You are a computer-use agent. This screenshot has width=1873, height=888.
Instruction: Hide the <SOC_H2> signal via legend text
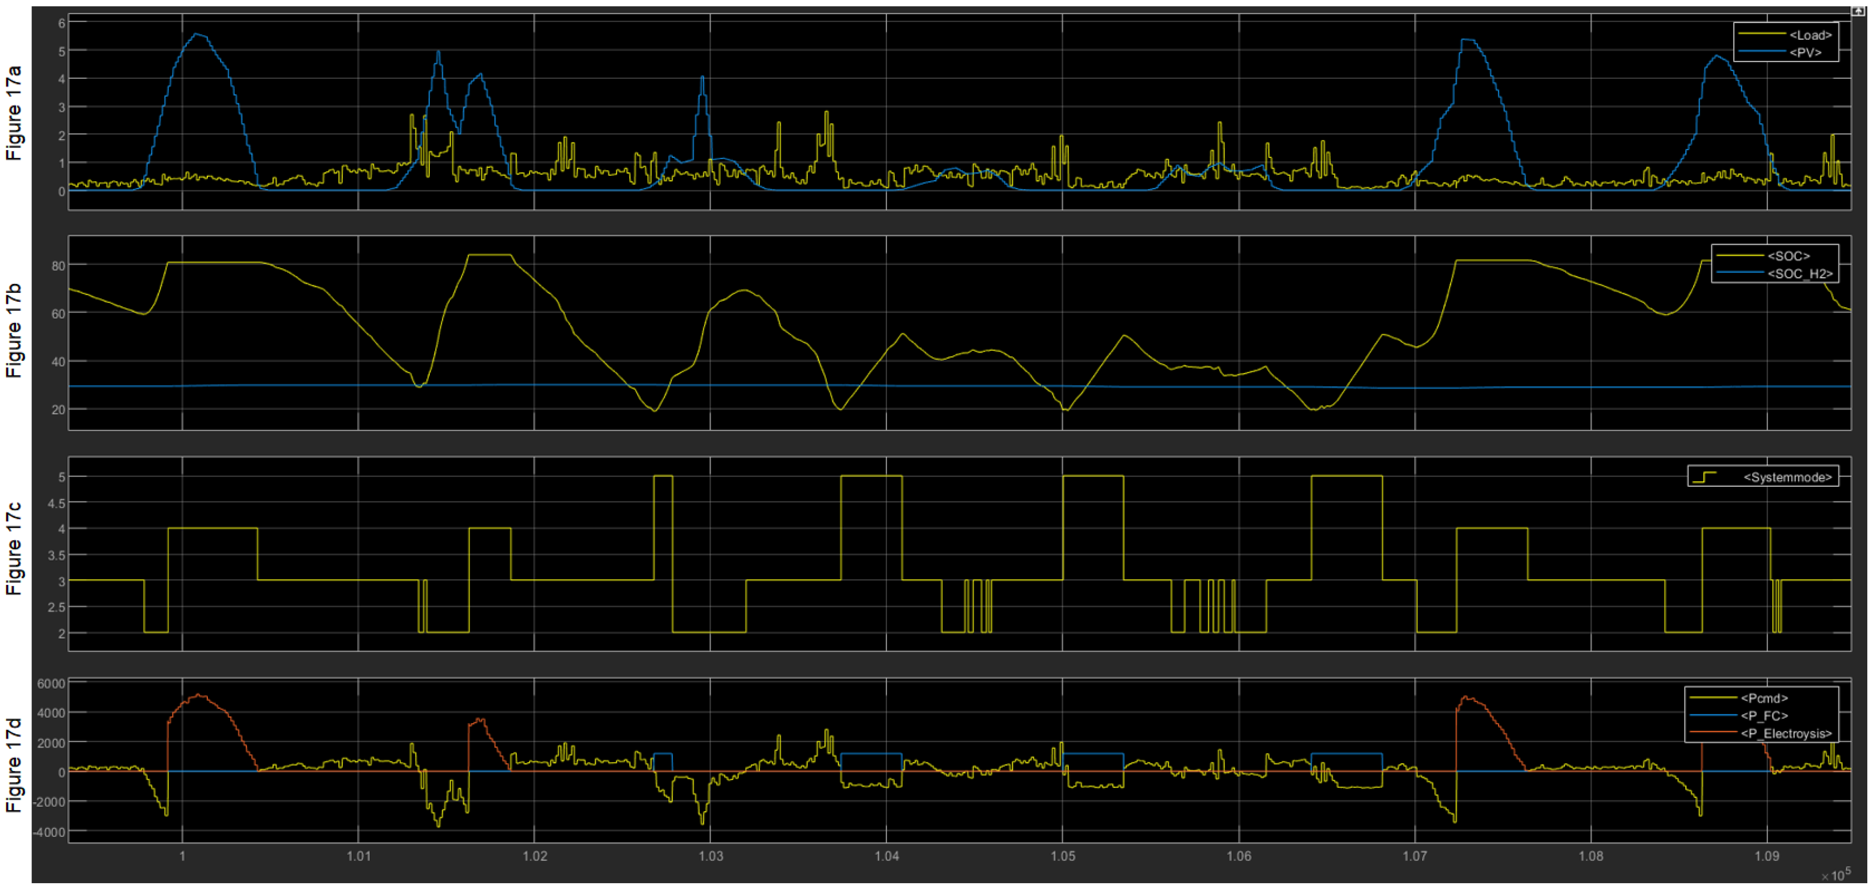tap(1799, 273)
